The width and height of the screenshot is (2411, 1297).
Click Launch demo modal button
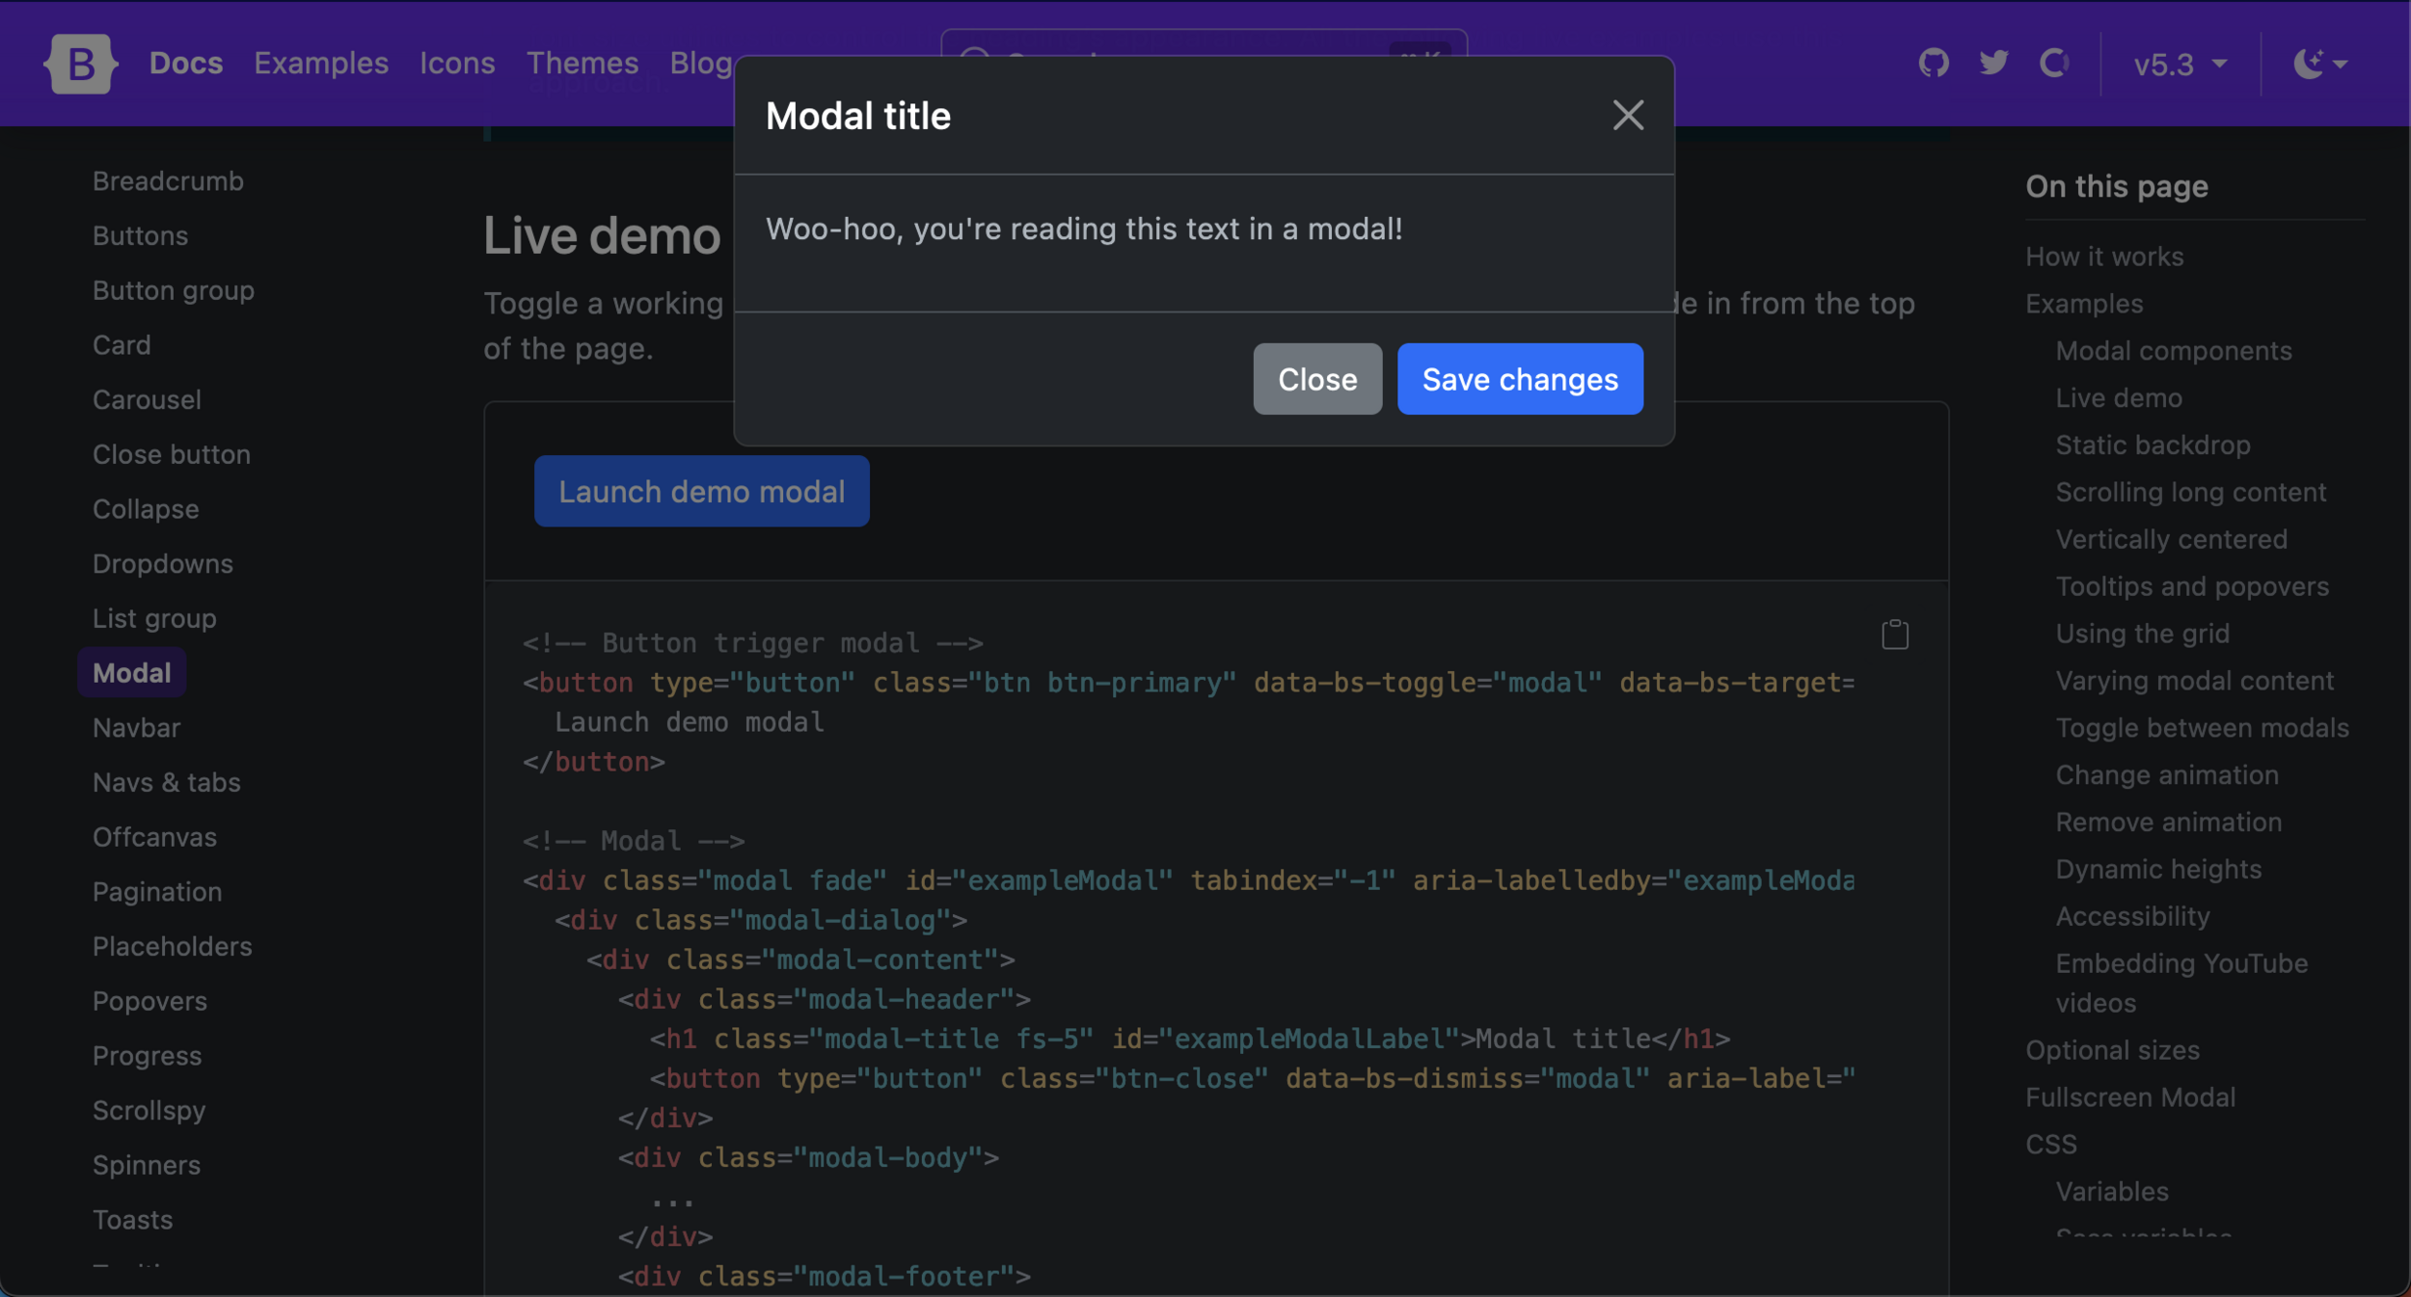point(701,492)
